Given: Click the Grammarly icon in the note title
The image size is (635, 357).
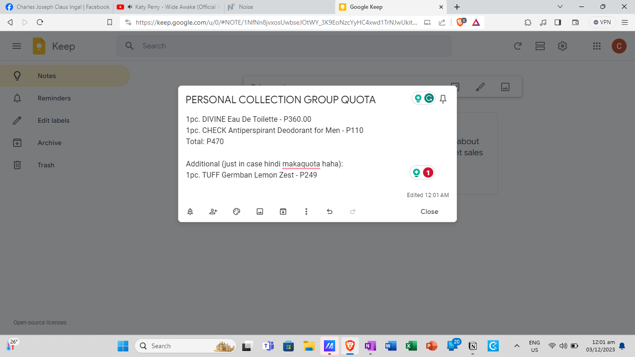Looking at the screenshot, I should point(429,98).
